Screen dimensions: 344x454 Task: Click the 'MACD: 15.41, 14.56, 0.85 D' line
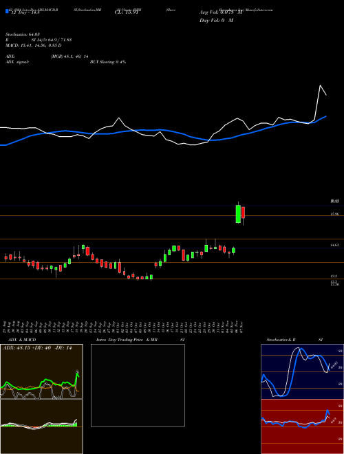(x=33, y=45)
